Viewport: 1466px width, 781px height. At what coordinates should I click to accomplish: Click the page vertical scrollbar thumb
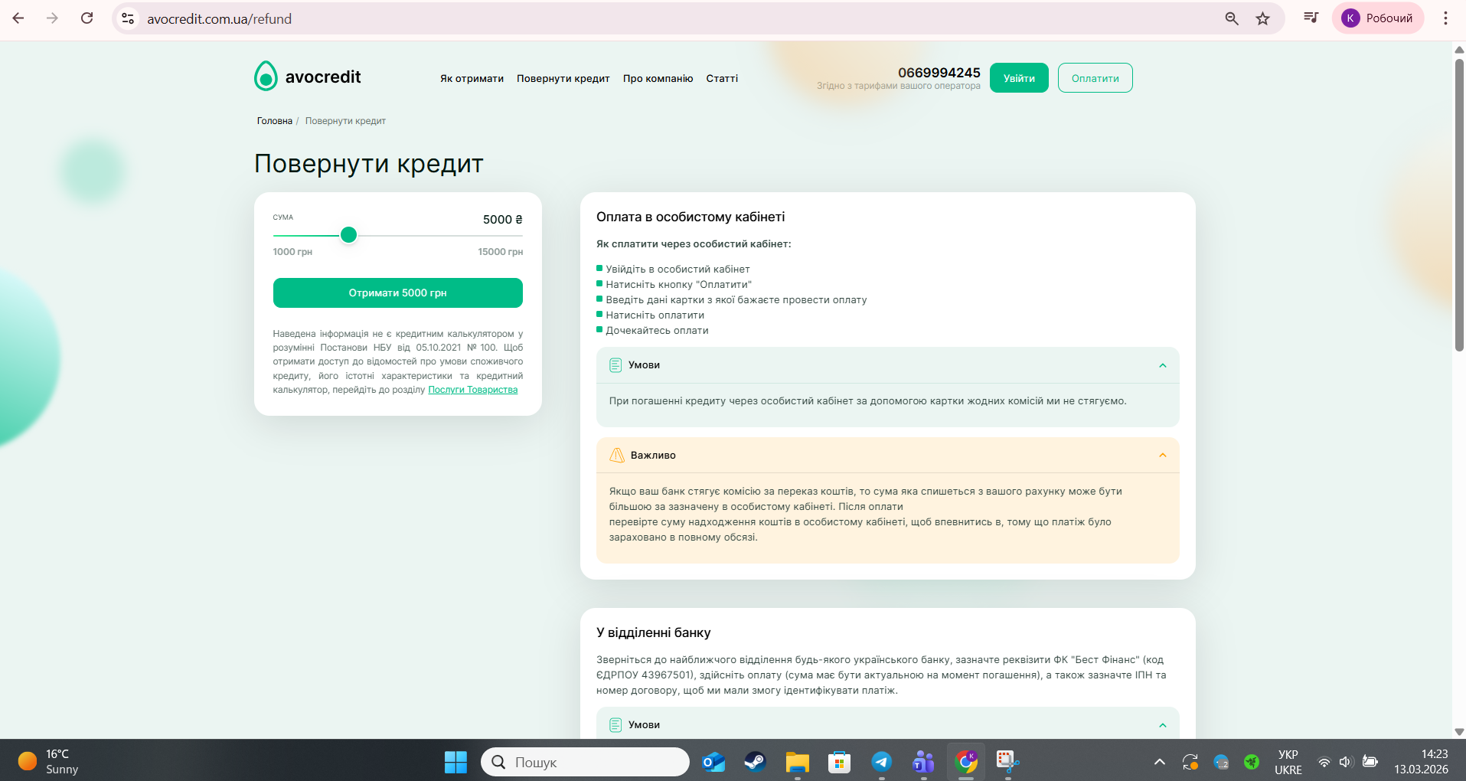(1459, 205)
